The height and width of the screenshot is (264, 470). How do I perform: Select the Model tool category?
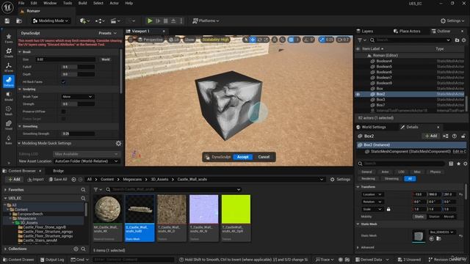tap(9, 96)
